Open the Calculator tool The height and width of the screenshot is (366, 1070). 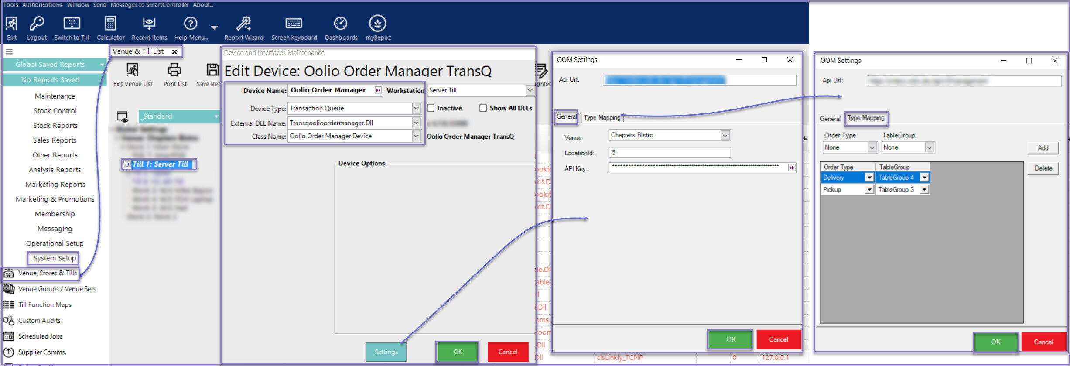[110, 24]
